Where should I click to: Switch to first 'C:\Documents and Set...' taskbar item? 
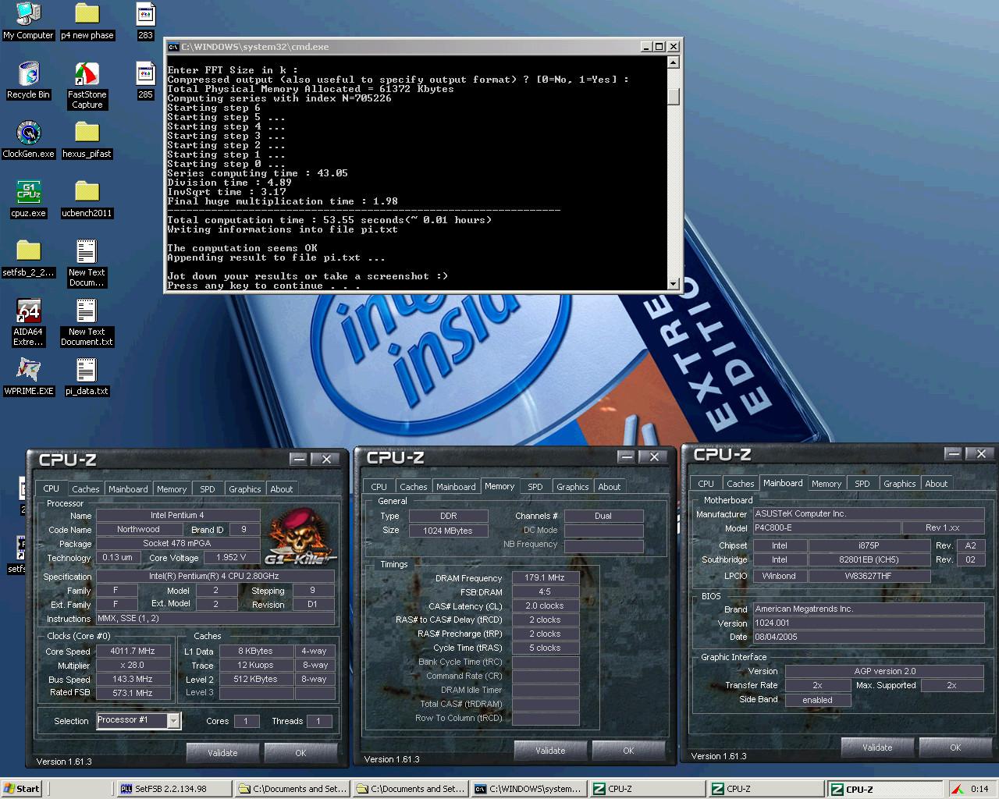click(x=292, y=789)
